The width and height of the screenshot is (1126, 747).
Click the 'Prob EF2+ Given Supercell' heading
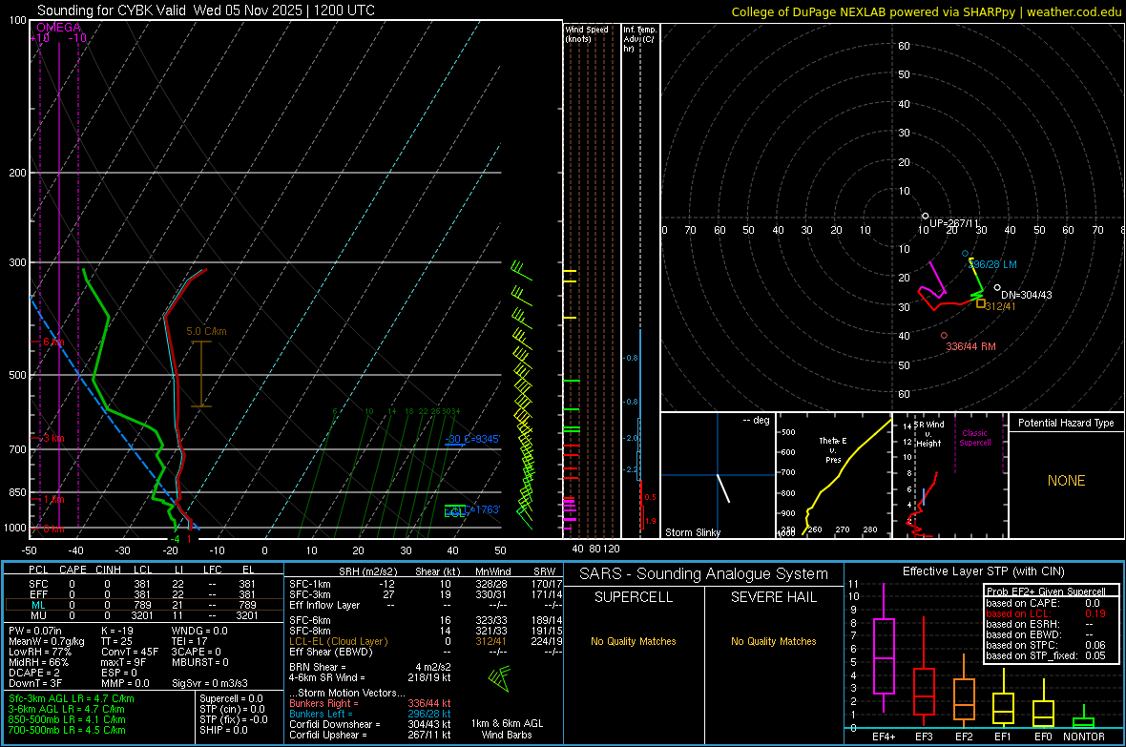tap(1045, 591)
